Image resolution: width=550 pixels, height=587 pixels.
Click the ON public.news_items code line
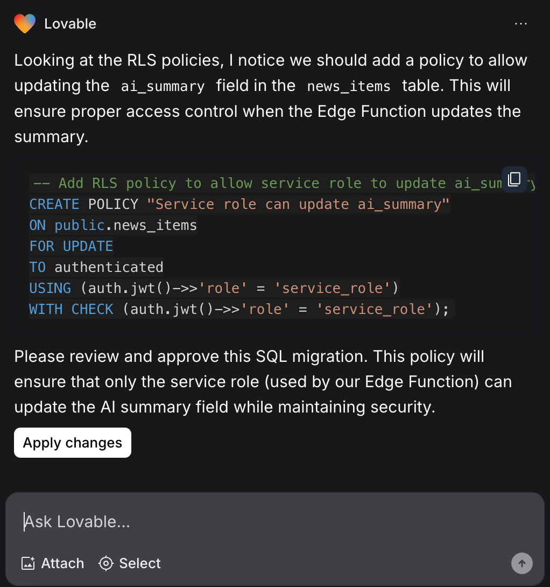click(x=113, y=225)
